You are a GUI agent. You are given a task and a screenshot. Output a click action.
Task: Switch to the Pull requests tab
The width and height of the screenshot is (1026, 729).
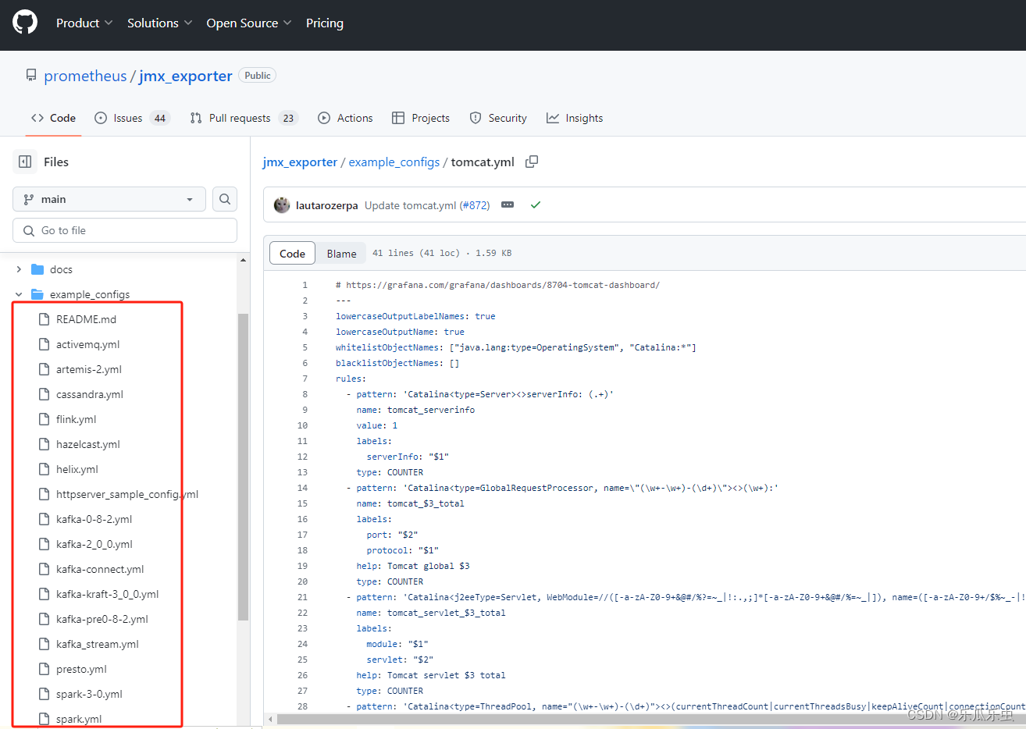pyautogui.click(x=244, y=118)
